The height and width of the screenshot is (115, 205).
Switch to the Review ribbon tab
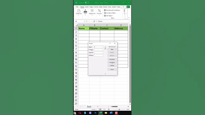click(x=105, y=7)
